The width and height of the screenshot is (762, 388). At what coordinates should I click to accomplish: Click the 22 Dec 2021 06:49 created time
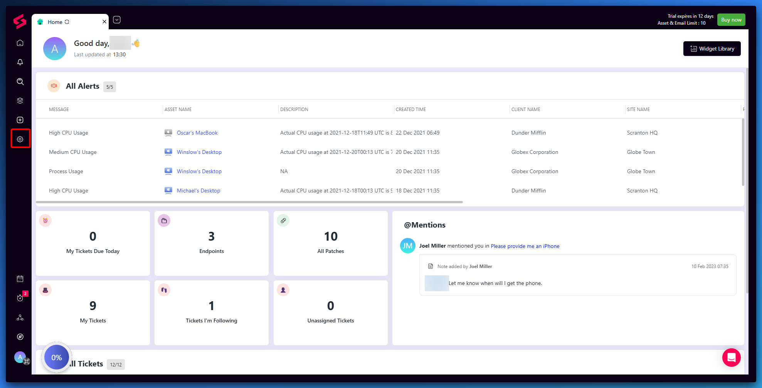pos(417,133)
